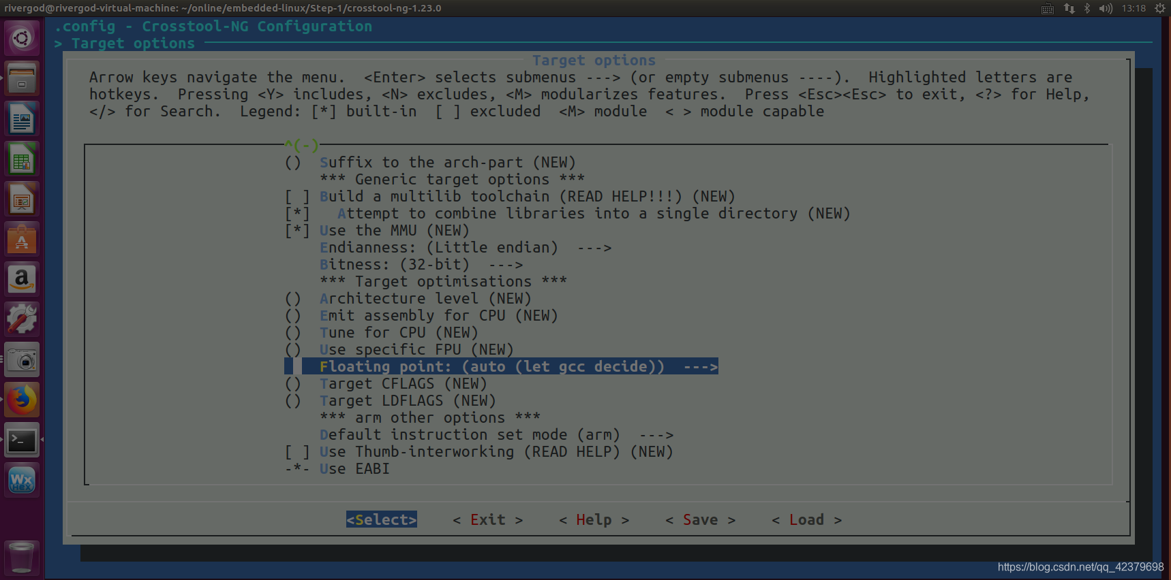The image size is (1171, 580).
Task: Launch Firefox from the dock
Action: [22, 400]
